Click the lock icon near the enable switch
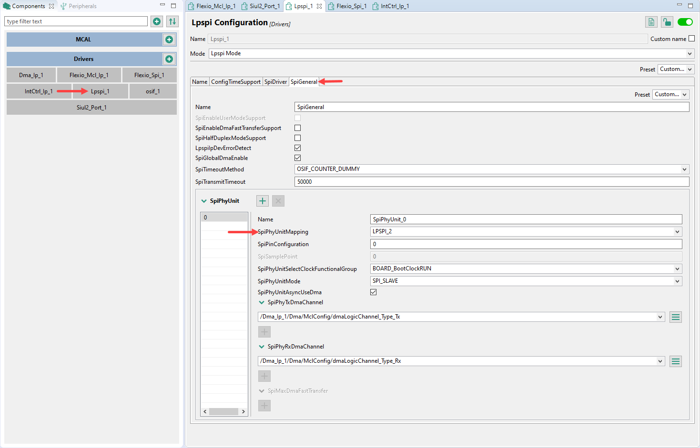Viewport: 700px width, 448px height. click(667, 22)
